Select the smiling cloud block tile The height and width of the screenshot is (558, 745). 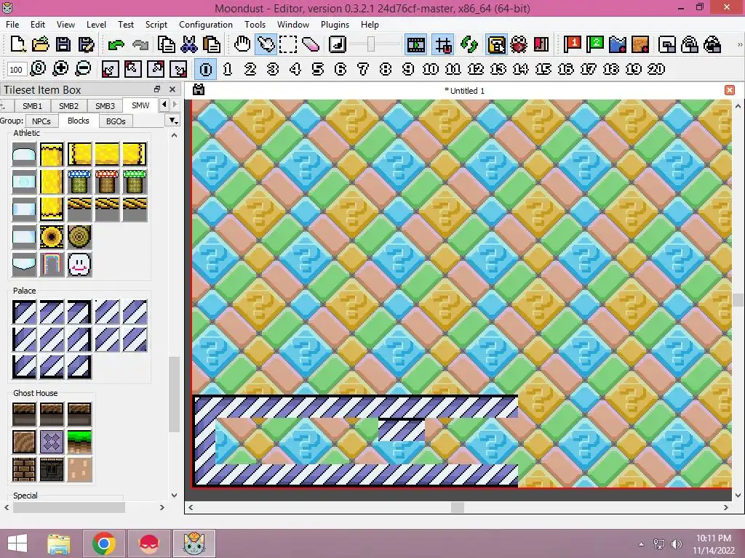[79, 264]
